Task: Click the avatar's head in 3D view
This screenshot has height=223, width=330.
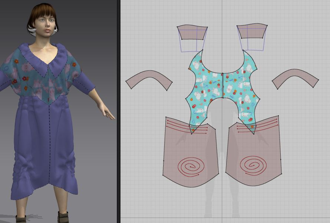Action: [x=44, y=20]
